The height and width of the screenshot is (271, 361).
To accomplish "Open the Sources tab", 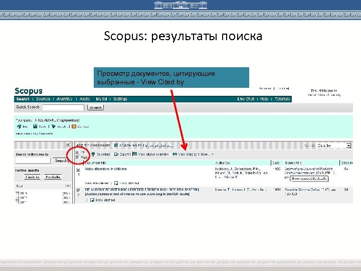I will pyautogui.click(x=43, y=99).
